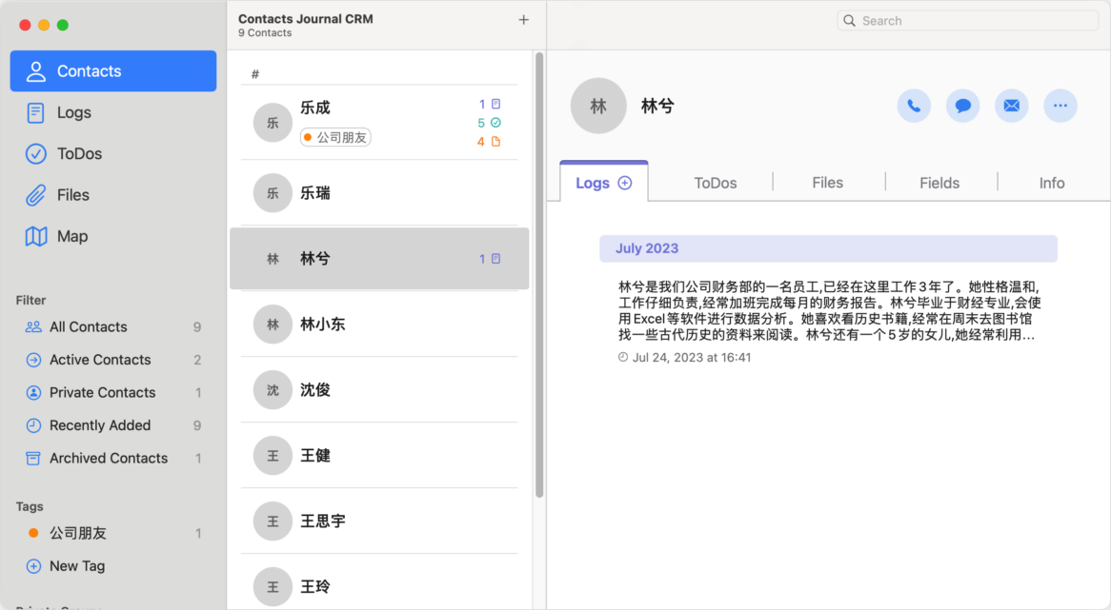Click the 乐成 avatar circle
The width and height of the screenshot is (1111, 610).
point(273,123)
